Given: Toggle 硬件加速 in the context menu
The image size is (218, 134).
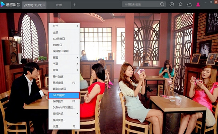Looking at the screenshot, I should click(64, 77).
